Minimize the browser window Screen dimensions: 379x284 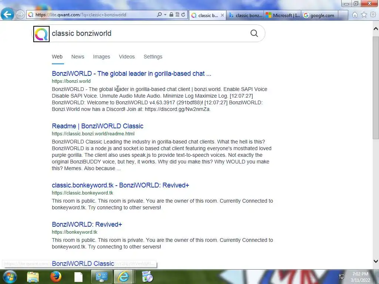tap(346, 3)
